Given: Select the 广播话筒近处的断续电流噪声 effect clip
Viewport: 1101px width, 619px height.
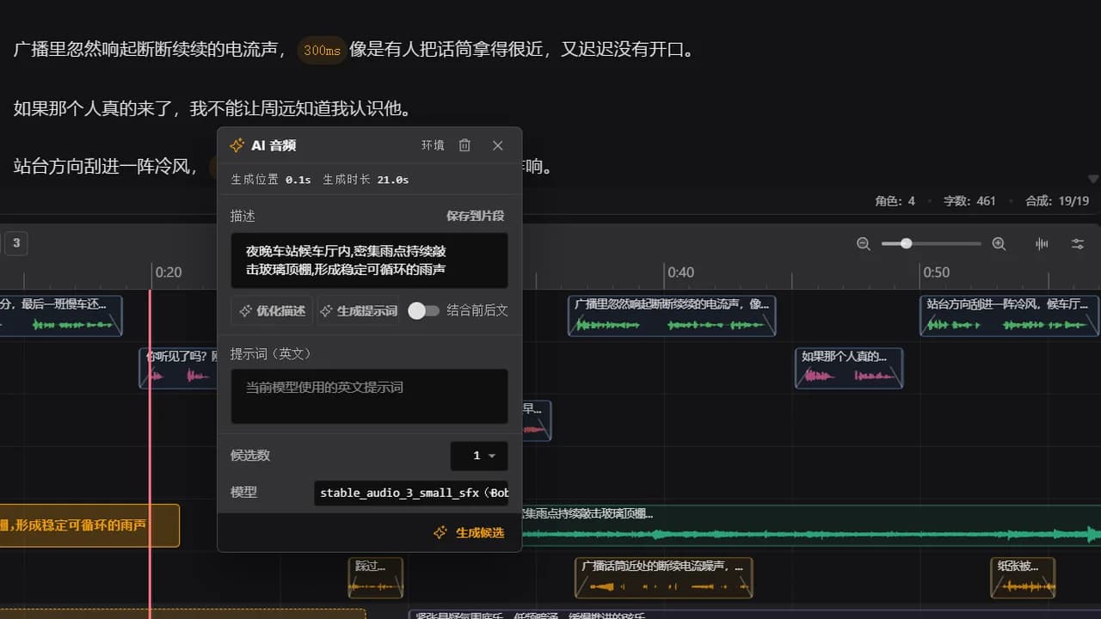Looking at the screenshot, I should (x=664, y=578).
